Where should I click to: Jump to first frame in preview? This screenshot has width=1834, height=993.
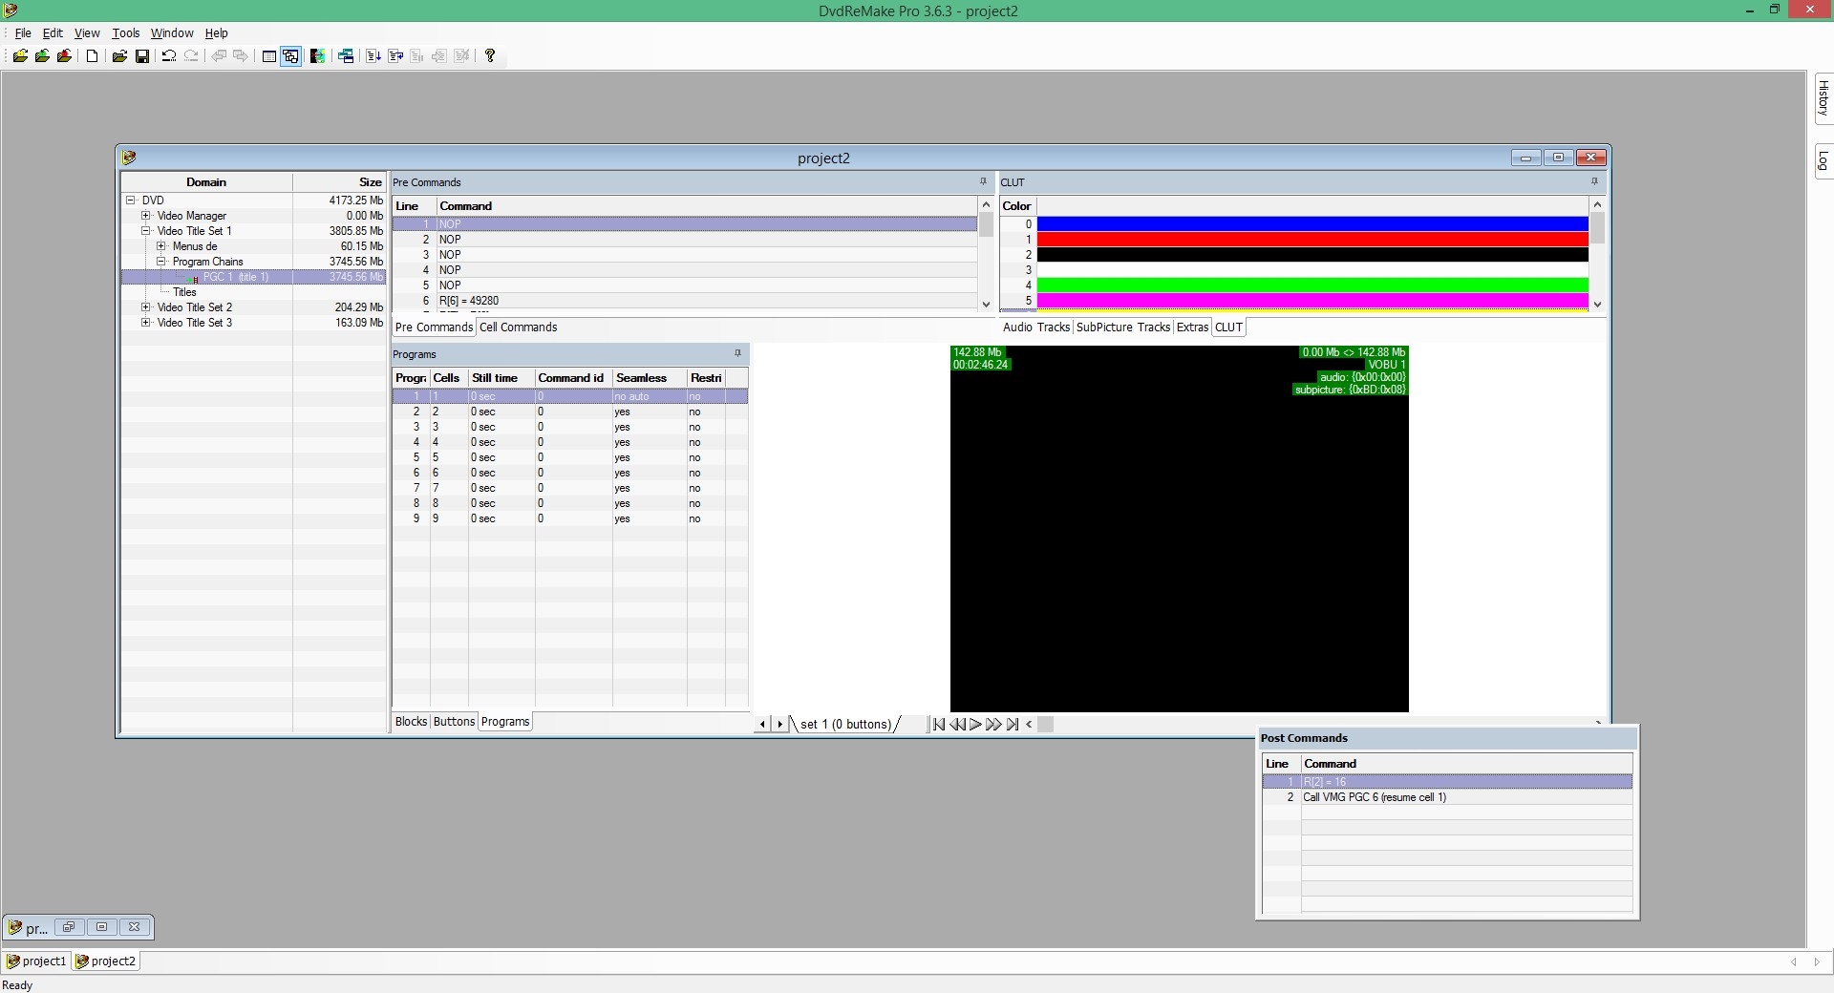(x=938, y=725)
